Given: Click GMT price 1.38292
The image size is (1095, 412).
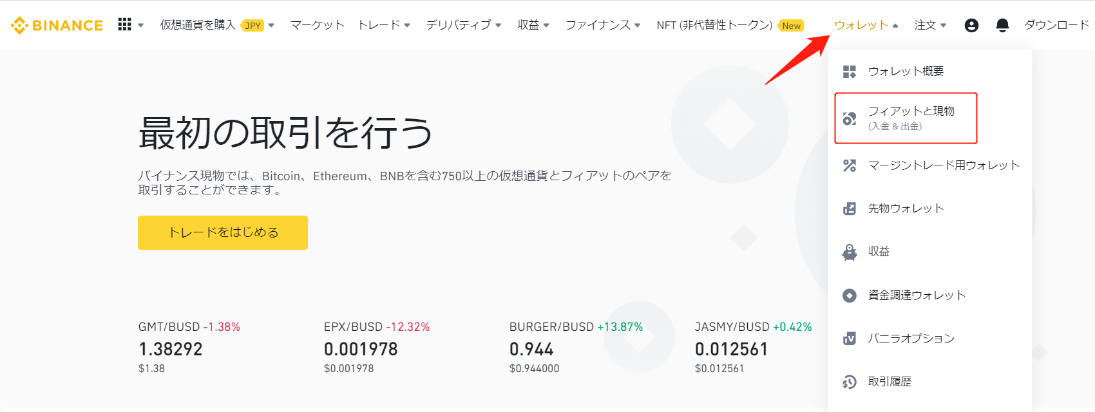Looking at the screenshot, I should tap(171, 350).
